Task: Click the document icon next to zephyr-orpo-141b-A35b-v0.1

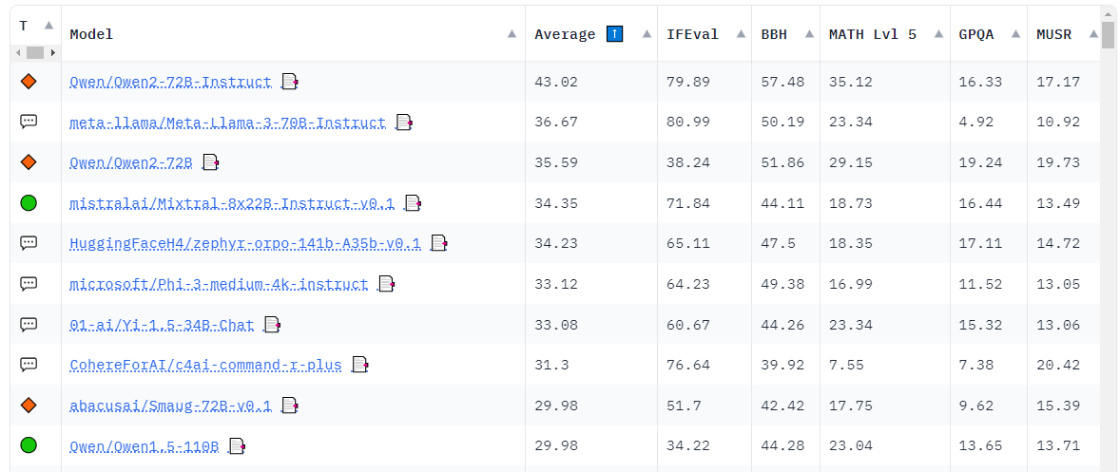Action: point(438,243)
